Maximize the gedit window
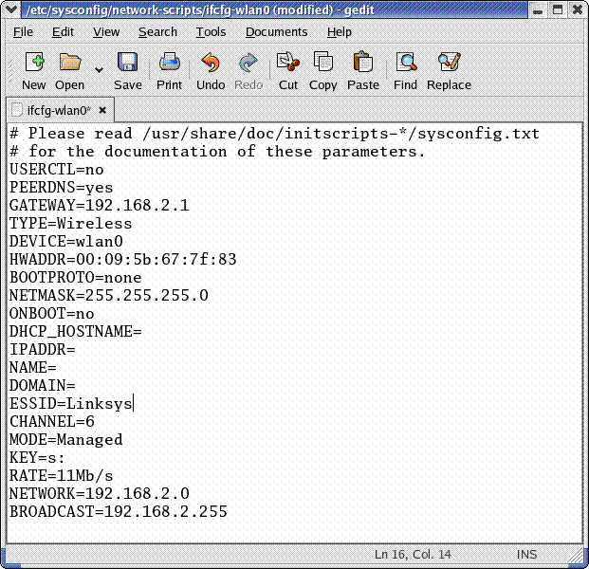This screenshot has height=569, width=589. [x=558, y=9]
